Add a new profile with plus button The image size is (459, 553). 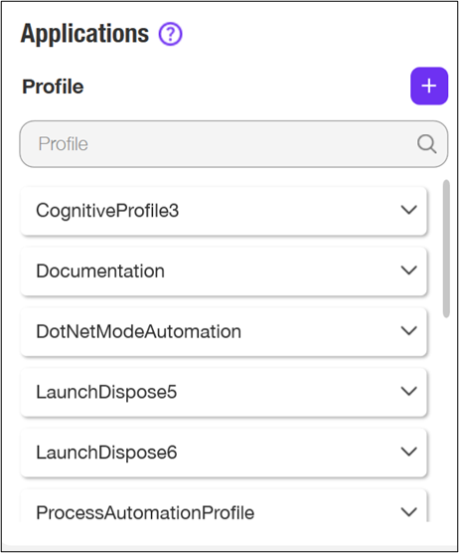[x=429, y=87]
